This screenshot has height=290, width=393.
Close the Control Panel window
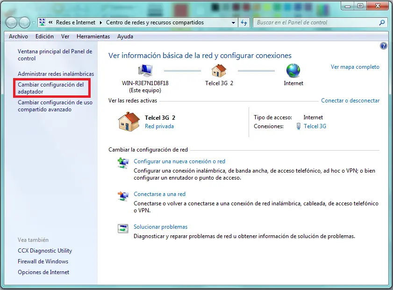[378, 6]
